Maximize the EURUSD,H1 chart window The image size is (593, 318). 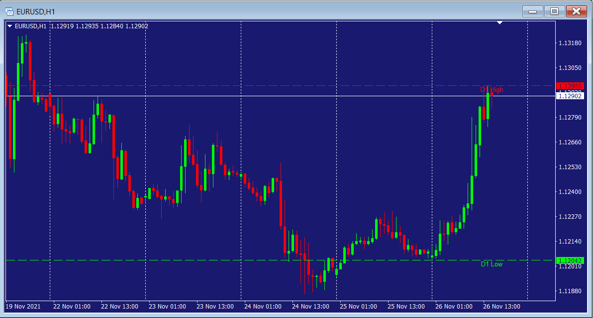pyautogui.click(x=554, y=11)
